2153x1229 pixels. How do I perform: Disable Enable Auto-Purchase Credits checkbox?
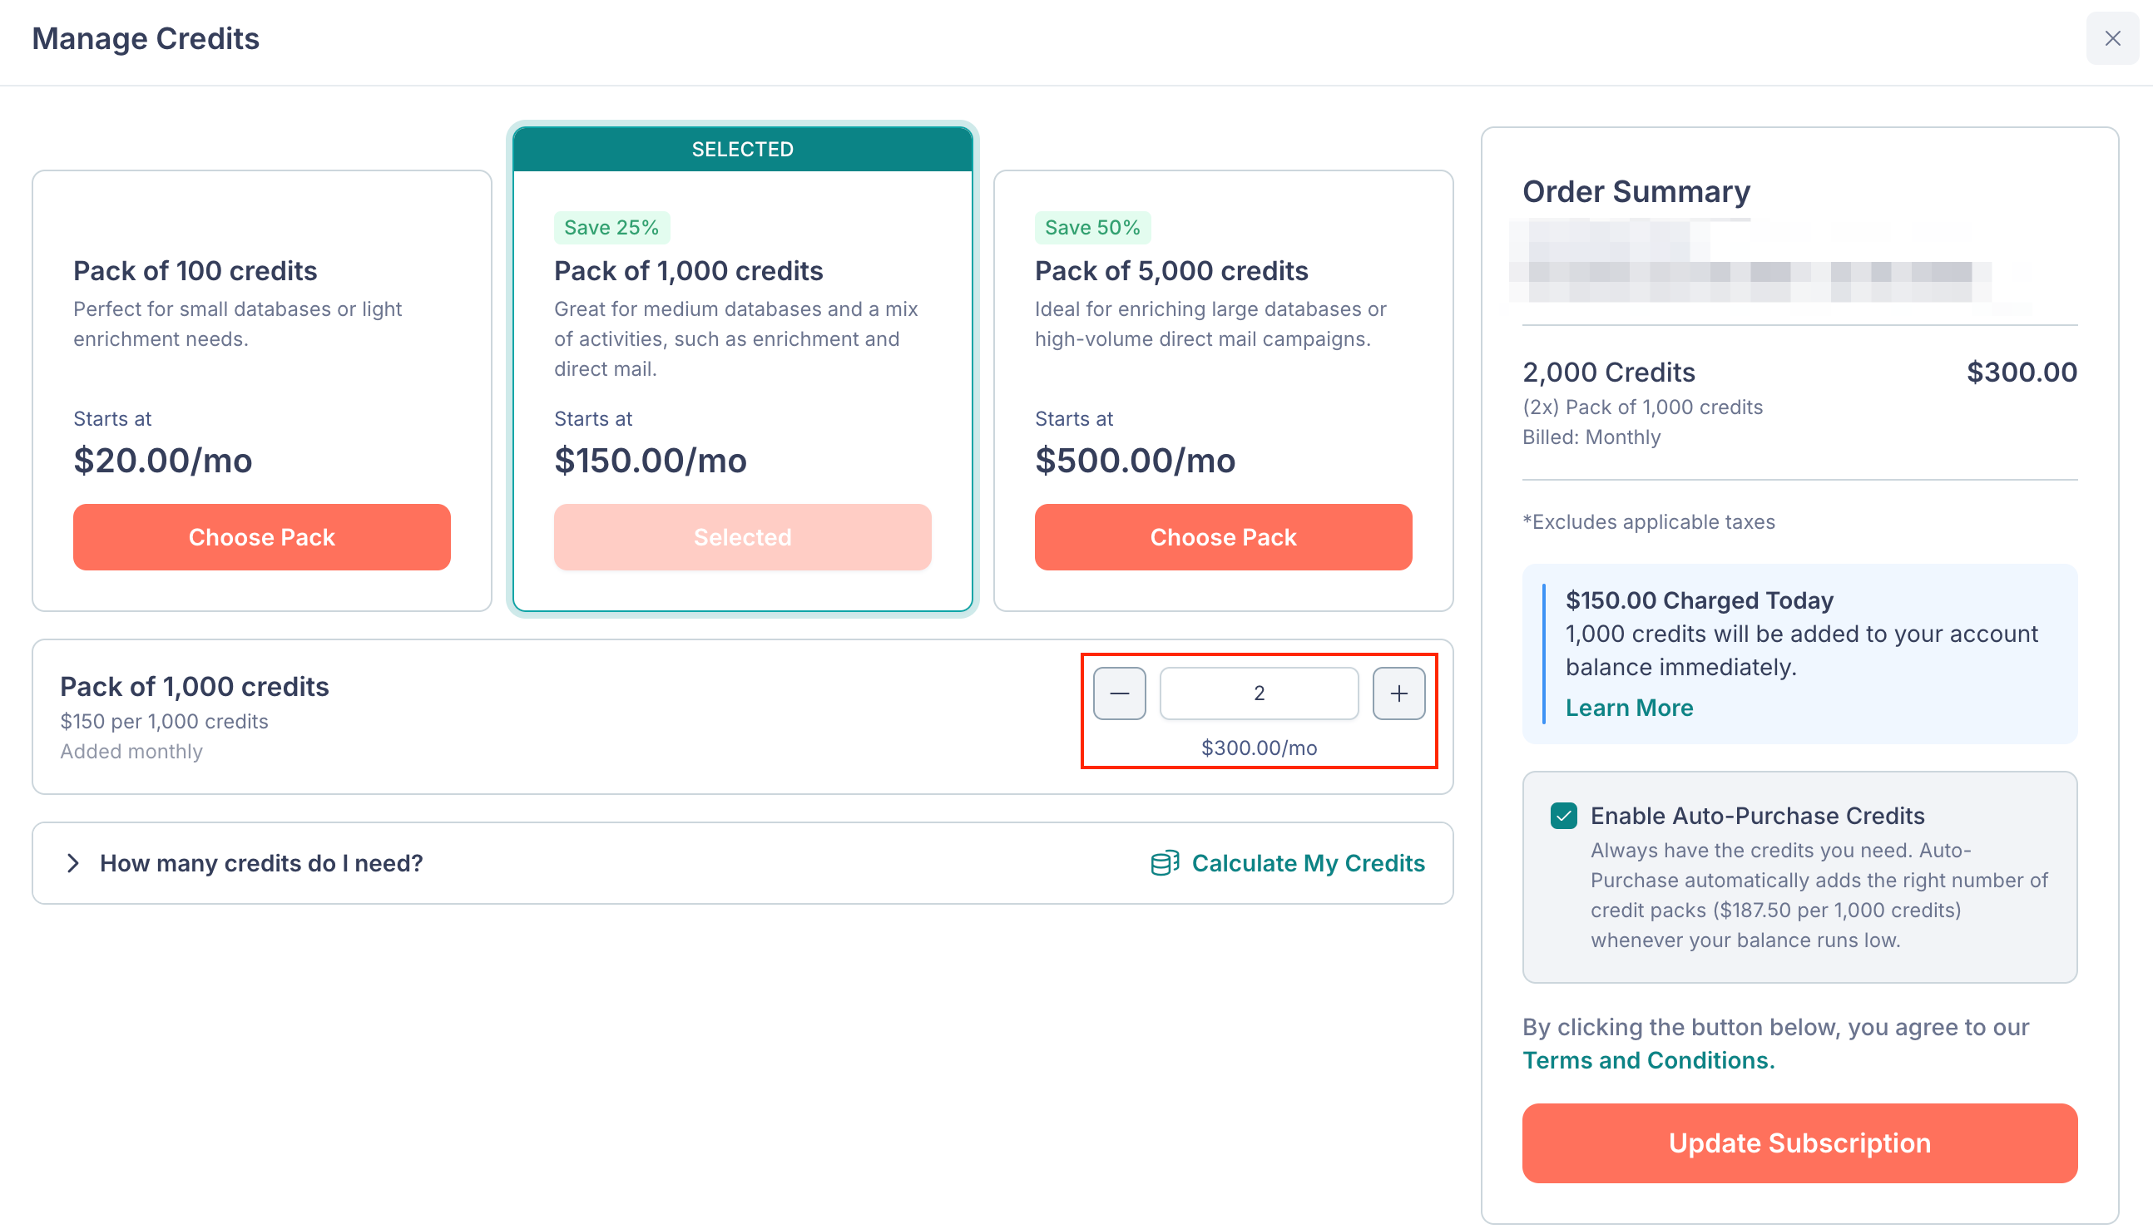1564,816
